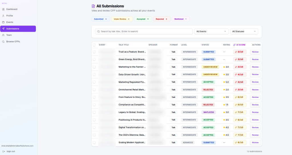Tick checkbox for From Feature to Story row
Screen dimensions: 292x155
(x=94, y=97)
